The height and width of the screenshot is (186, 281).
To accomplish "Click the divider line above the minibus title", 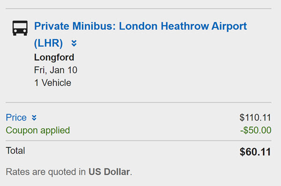I will 139,8.
